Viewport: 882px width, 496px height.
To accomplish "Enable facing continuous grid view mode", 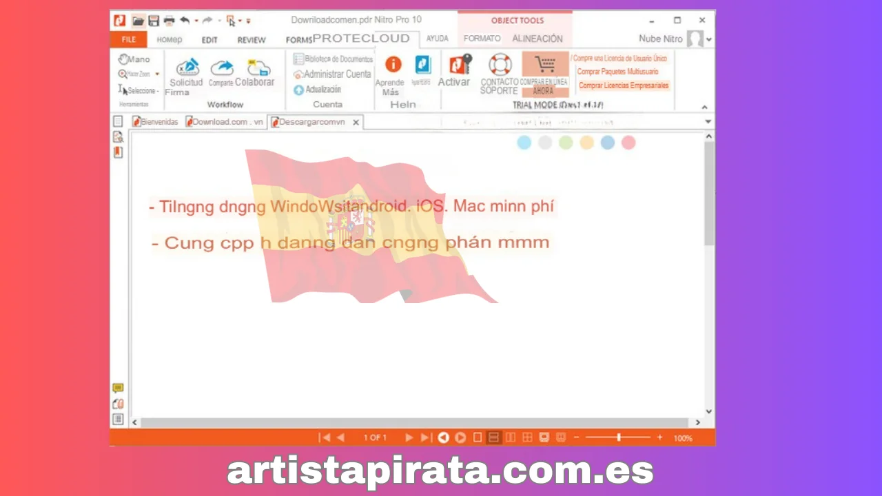I will [527, 437].
